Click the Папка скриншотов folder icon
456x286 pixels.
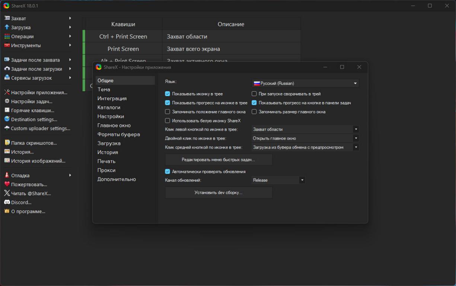[7, 143]
